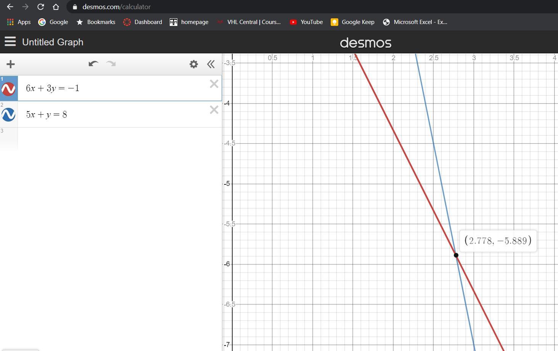Open the Google bookmark

coord(53,22)
